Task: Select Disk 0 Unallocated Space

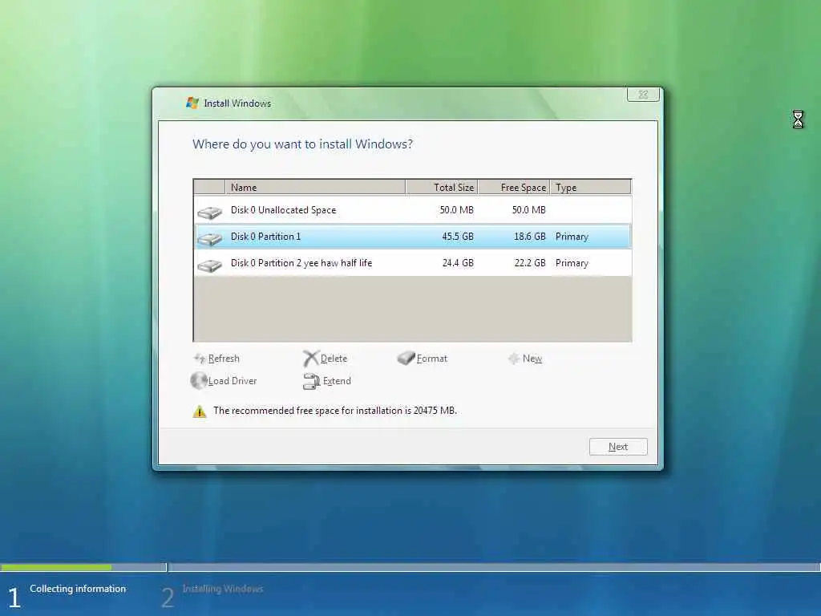Action: (x=413, y=210)
